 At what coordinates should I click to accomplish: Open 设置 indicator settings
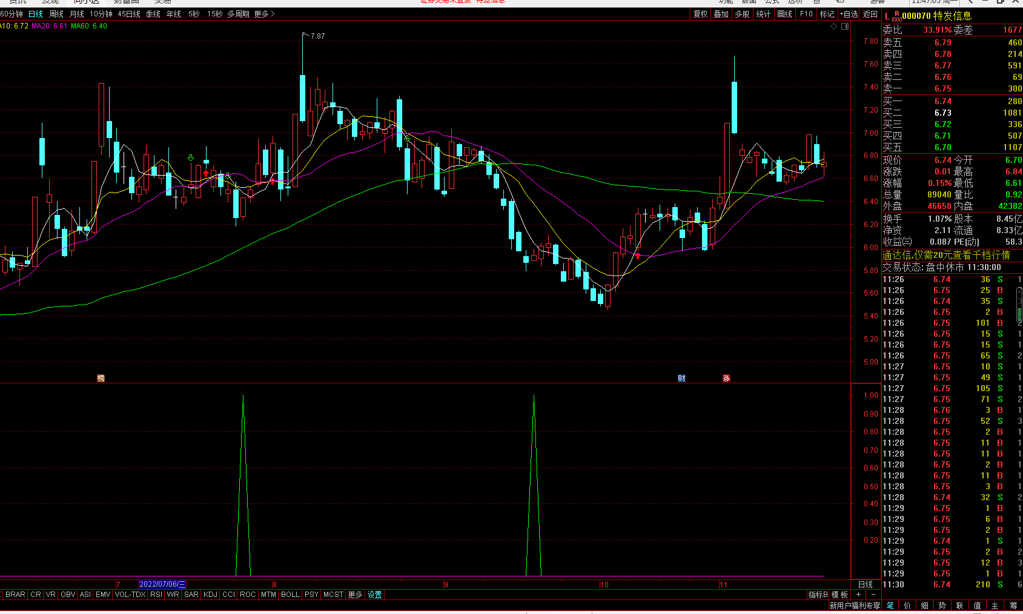coord(375,595)
